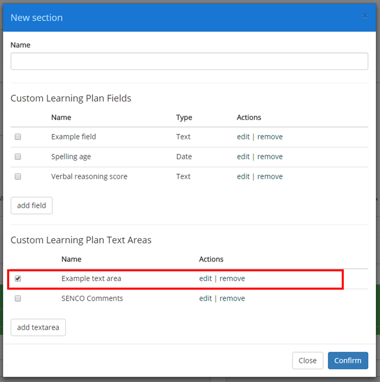Uncheck the Example text area checkbox
Screen dimensions: 380x382
(18, 279)
